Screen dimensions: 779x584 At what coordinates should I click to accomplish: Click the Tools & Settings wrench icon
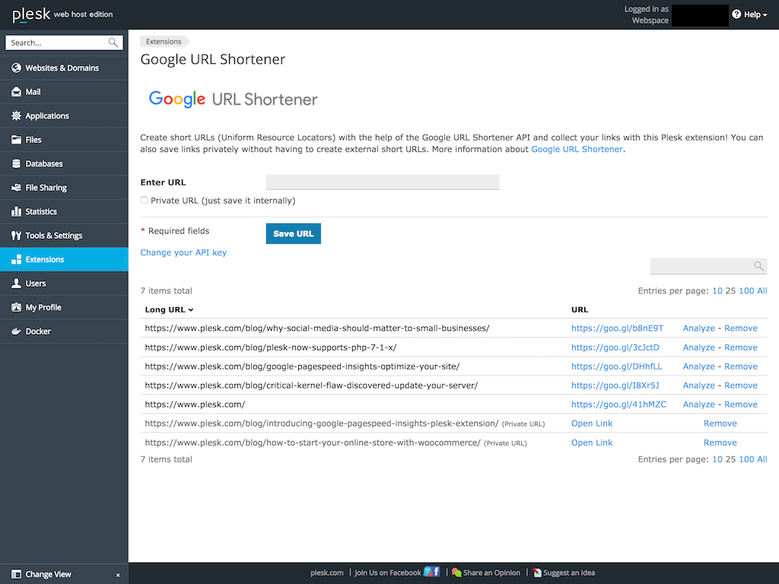point(17,236)
